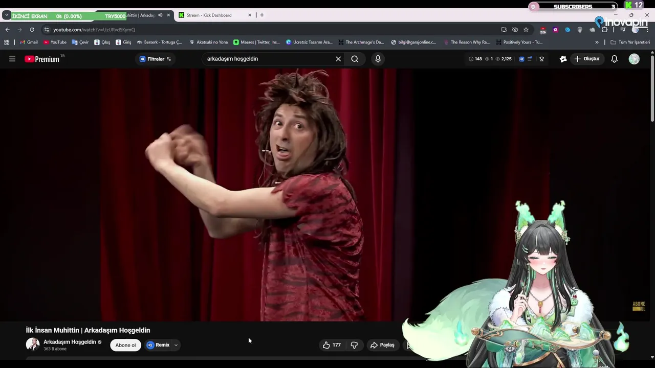Click the Paylaş share button

(x=382, y=345)
